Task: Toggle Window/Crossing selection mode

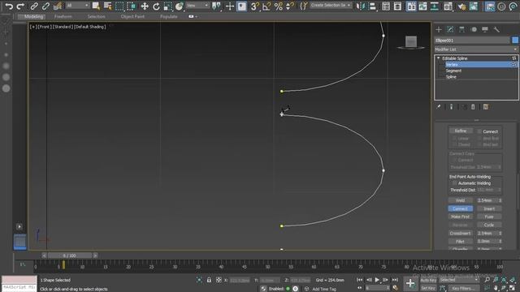Action: point(132,6)
